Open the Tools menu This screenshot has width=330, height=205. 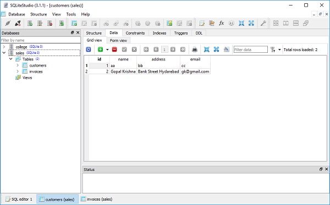71,14
